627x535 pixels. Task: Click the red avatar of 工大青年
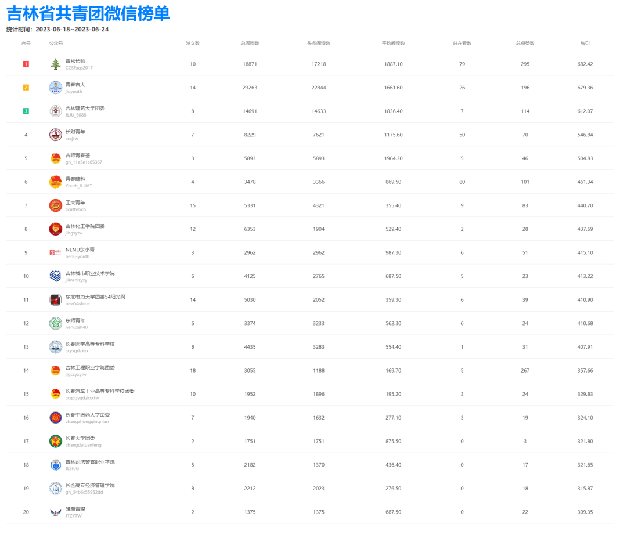coord(56,205)
